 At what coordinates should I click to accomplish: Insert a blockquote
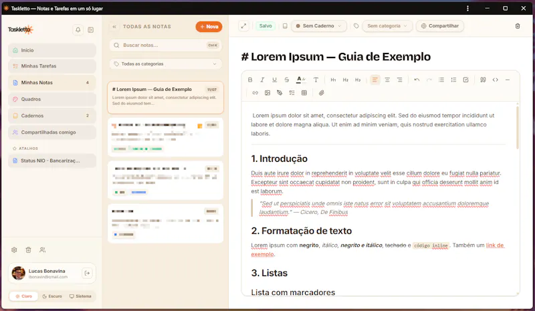483,80
